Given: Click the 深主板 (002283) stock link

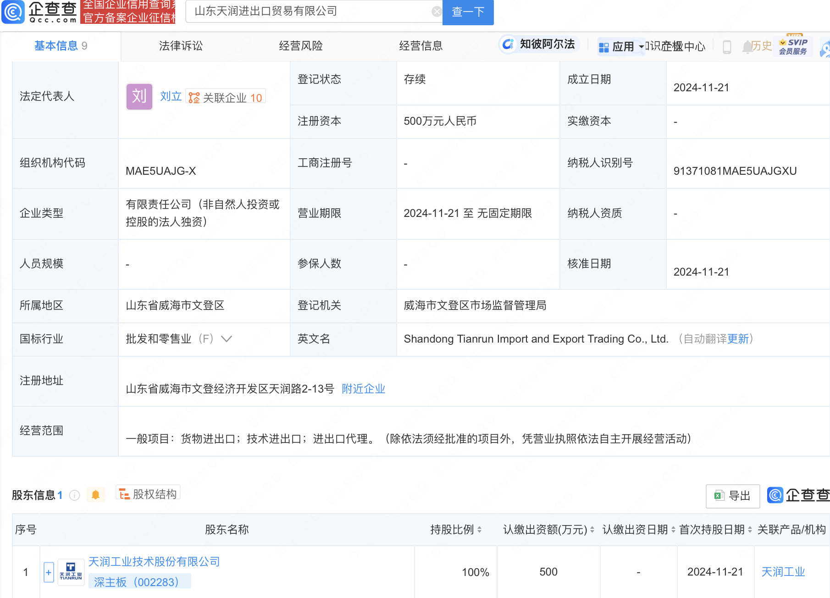Looking at the screenshot, I should (136, 581).
